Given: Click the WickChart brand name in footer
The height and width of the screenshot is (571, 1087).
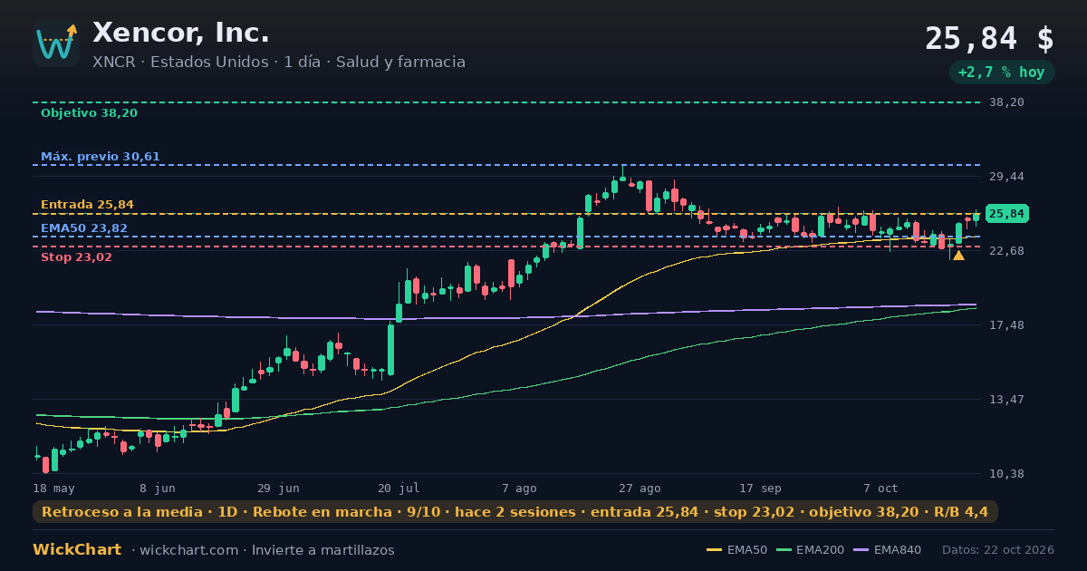Looking at the screenshot, I should pyautogui.click(x=77, y=550).
